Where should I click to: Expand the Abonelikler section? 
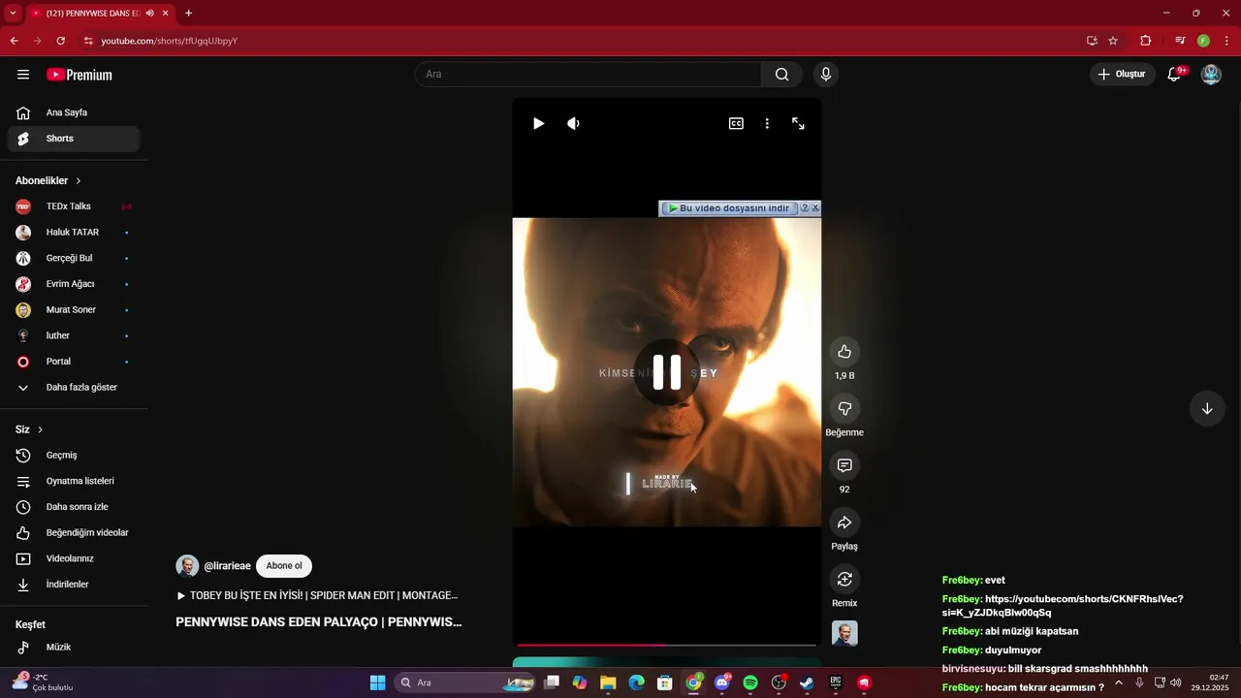pyautogui.click(x=48, y=181)
